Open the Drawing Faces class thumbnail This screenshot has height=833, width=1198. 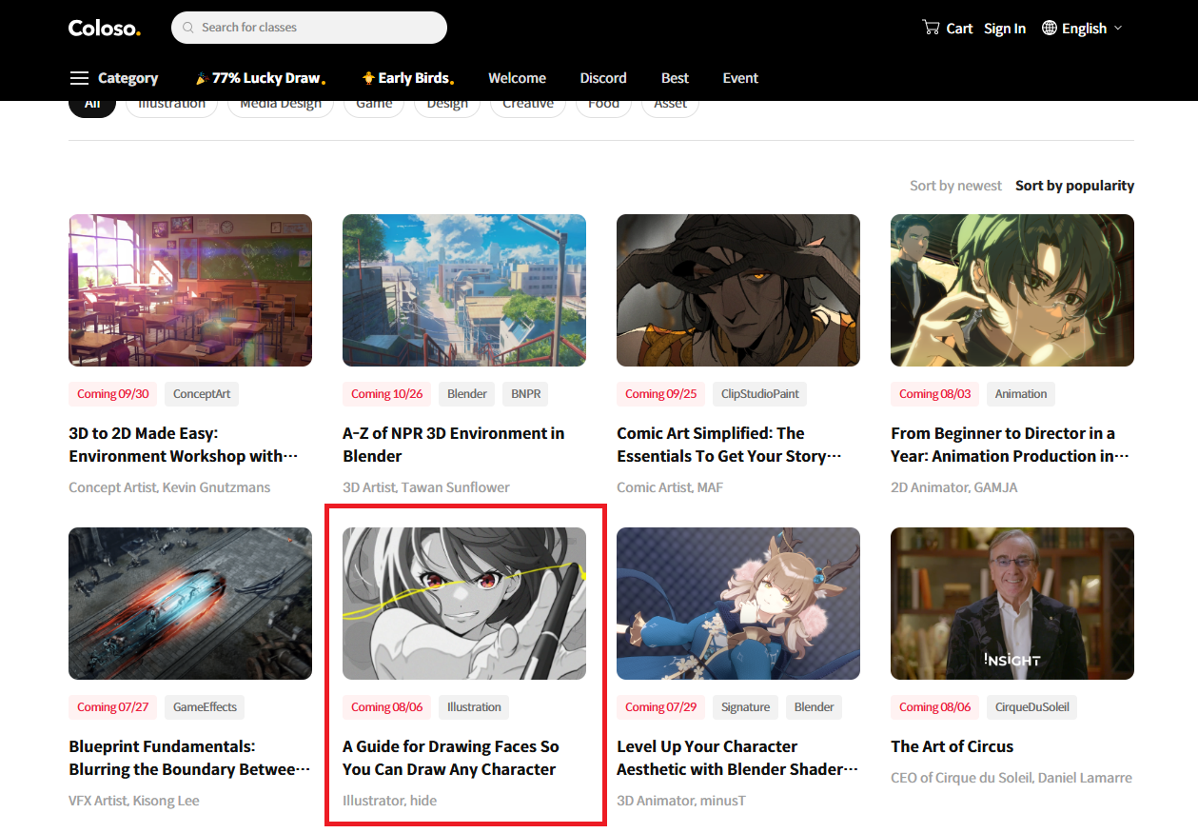click(464, 604)
